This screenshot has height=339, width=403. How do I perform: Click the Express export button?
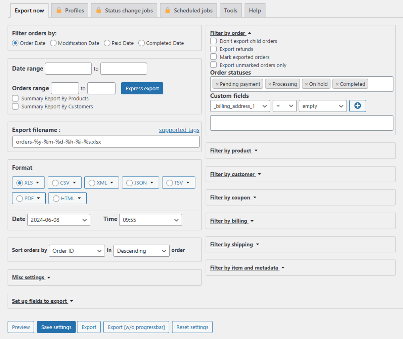(142, 88)
